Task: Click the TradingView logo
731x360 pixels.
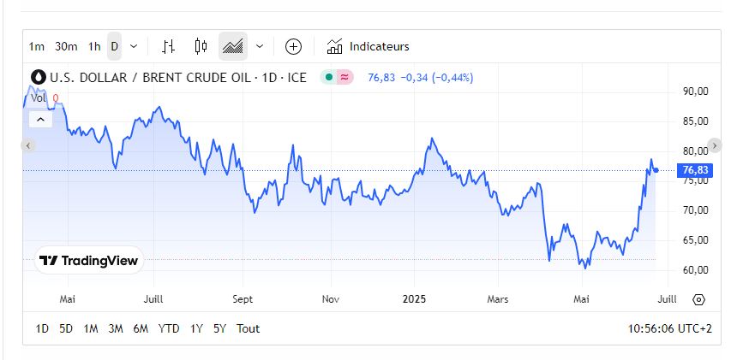Action: click(89, 261)
